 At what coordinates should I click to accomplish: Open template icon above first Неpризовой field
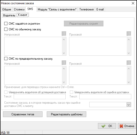click(x=64, y=34)
